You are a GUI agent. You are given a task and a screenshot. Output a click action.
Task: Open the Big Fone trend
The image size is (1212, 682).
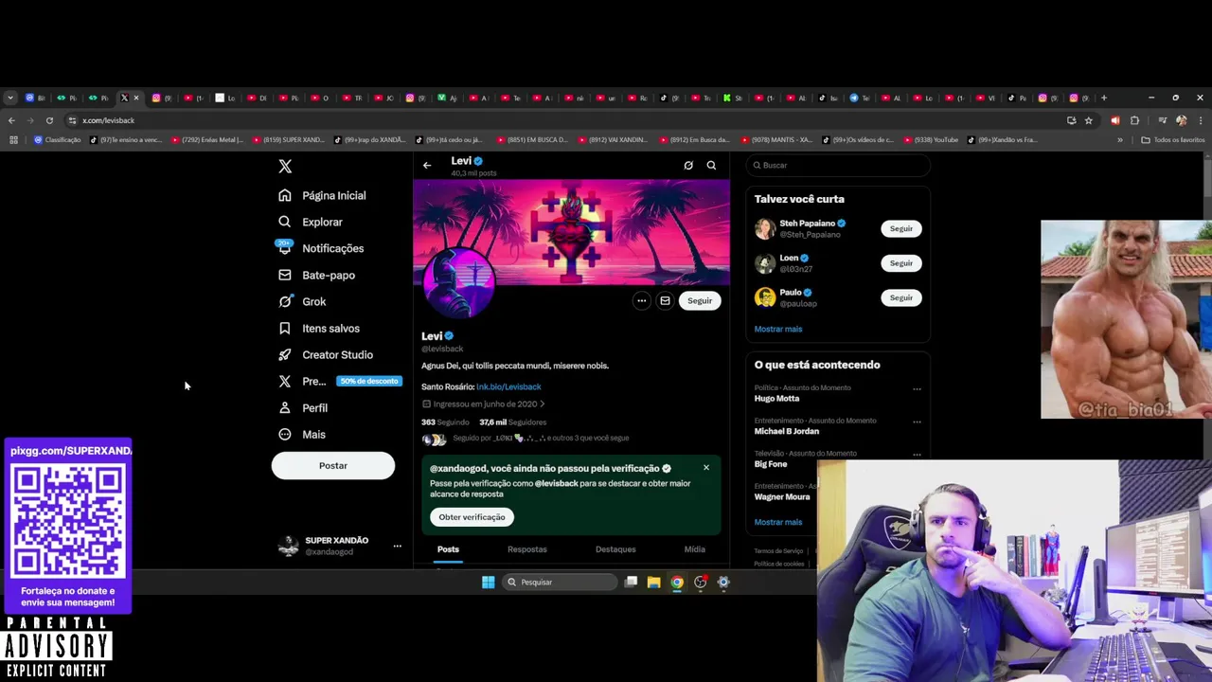point(771,464)
